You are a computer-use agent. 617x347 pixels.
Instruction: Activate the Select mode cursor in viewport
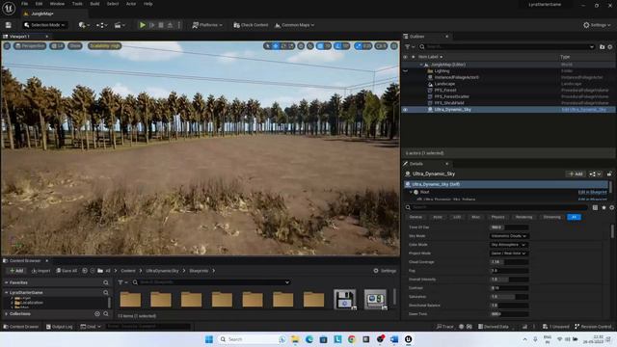[268, 46]
